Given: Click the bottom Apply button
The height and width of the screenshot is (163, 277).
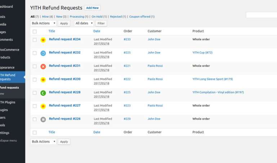Looking at the screenshot, I should point(64,142).
